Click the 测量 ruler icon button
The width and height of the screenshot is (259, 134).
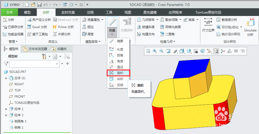(112, 22)
